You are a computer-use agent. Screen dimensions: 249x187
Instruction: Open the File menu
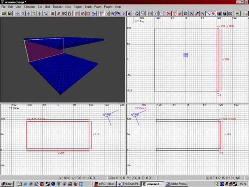4,7
